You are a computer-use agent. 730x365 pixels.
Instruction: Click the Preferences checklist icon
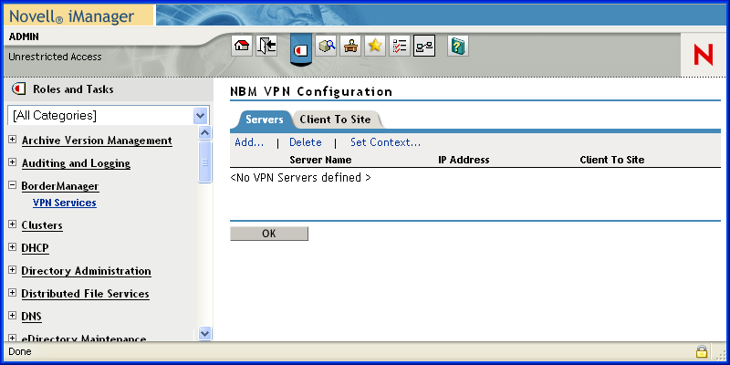click(x=399, y=47)
